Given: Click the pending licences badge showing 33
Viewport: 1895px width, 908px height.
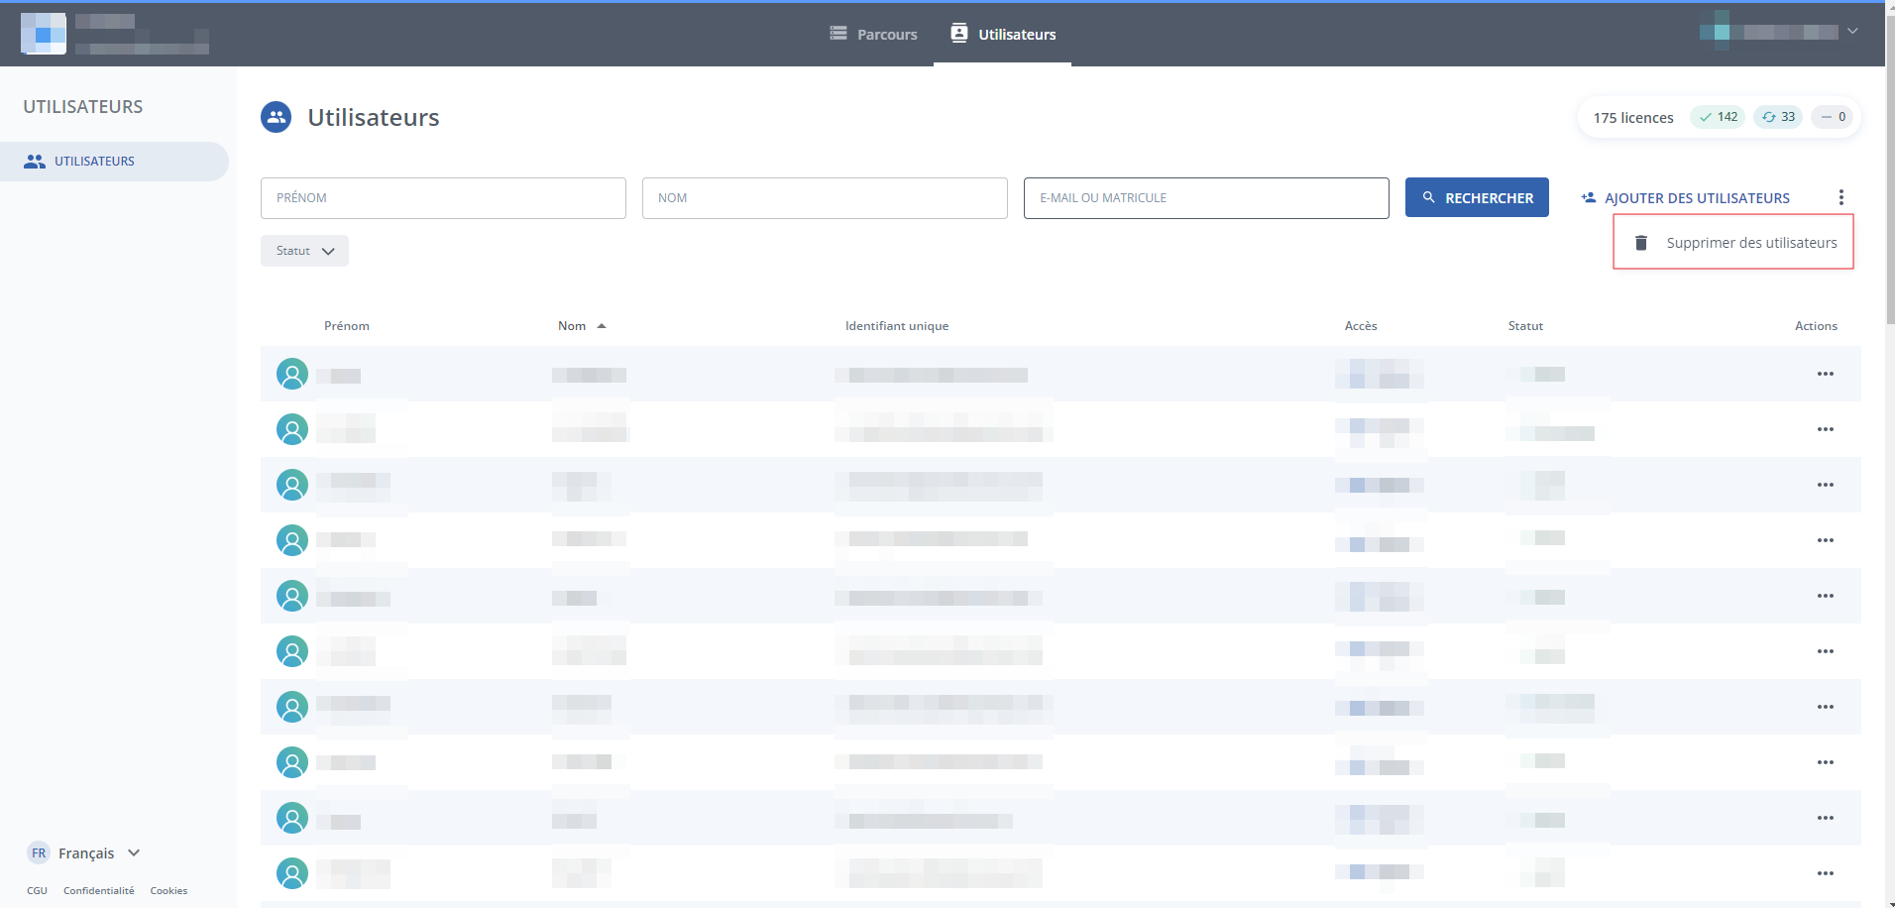Looking at the screenshot, I should click(x=1778, y=117).
